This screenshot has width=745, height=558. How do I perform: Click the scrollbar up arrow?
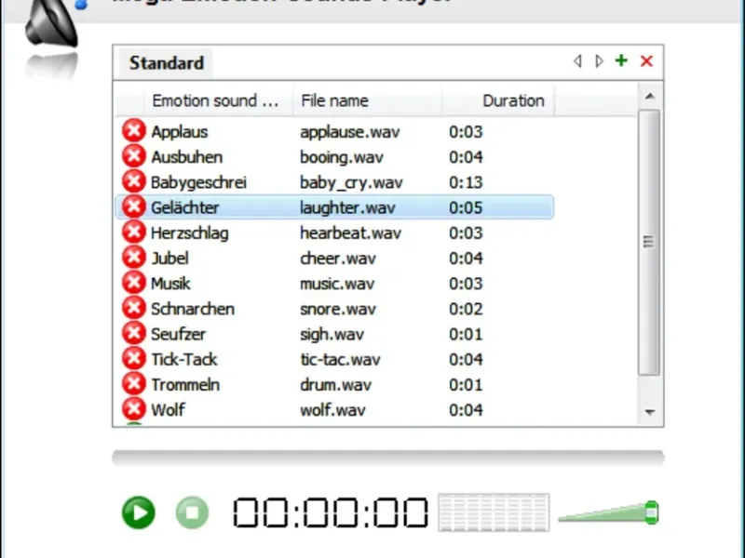[x=649, y=97]
